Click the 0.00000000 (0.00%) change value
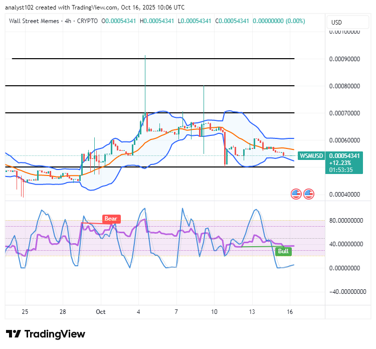This screenshot has width=376, height=349. coord(279,21)
